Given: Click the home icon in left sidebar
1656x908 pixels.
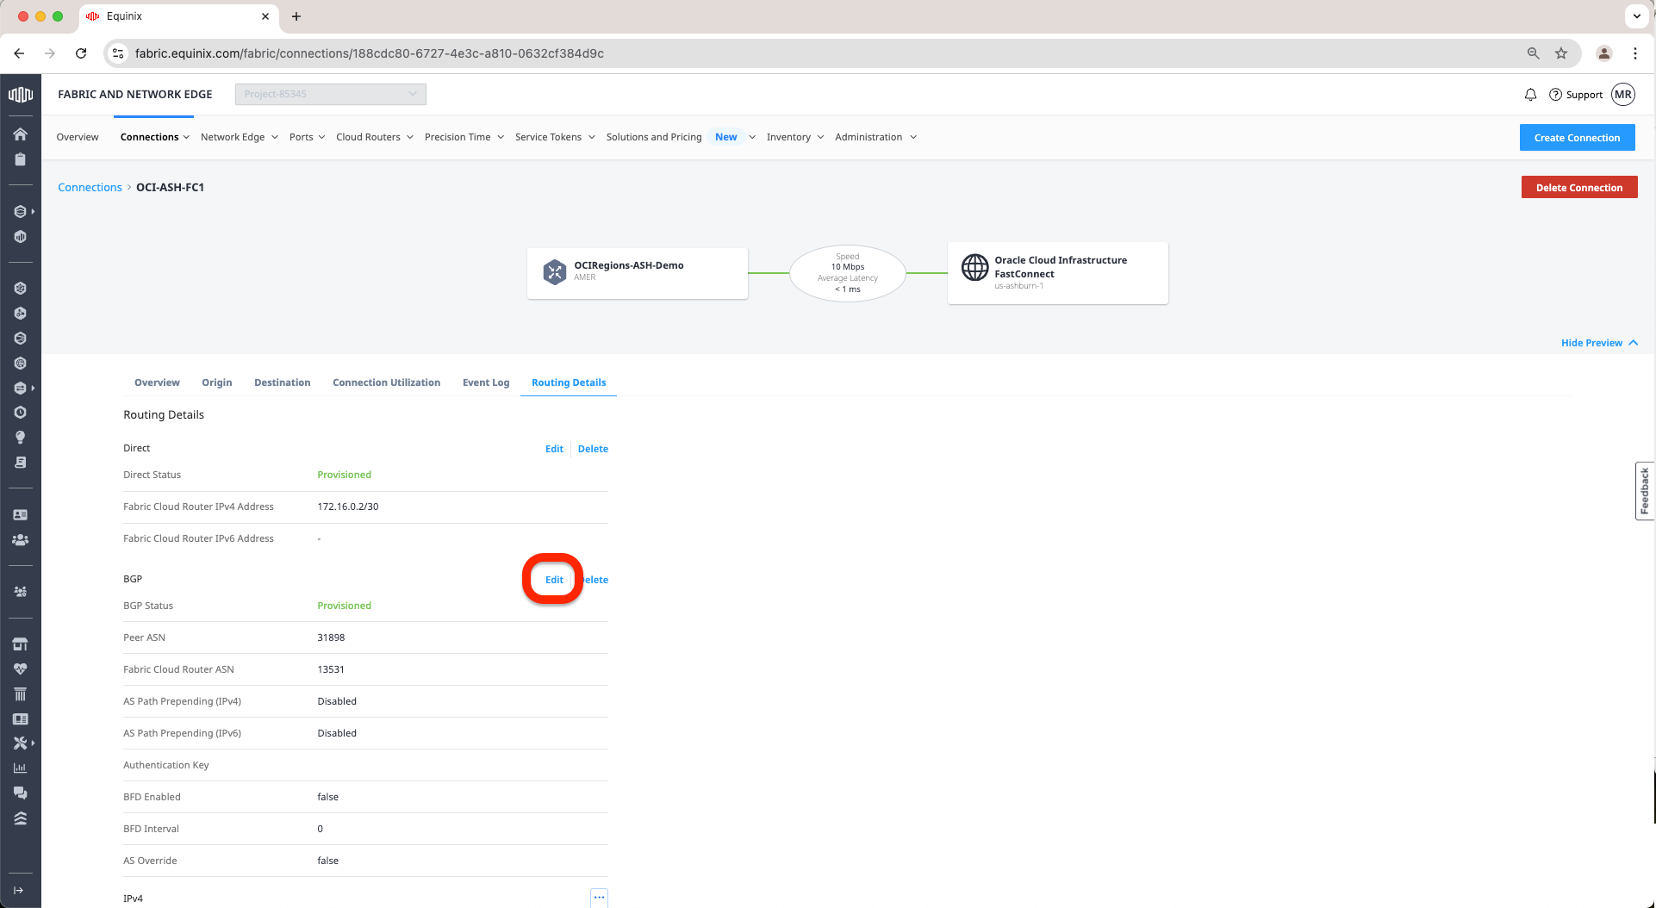Looking at the screenshot, I should pos(20,134).
